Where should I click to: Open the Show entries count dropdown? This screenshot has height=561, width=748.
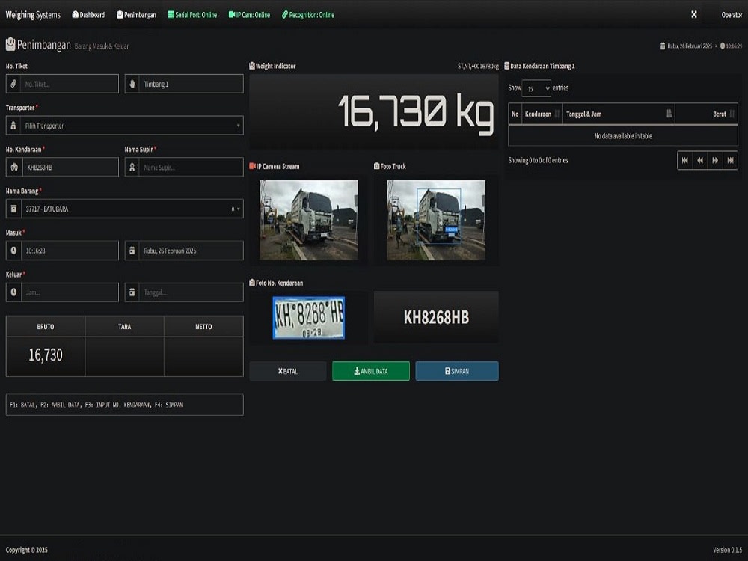(536, 88)
